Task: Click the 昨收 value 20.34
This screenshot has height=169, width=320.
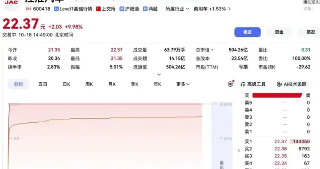Action: tap(54, 58)
